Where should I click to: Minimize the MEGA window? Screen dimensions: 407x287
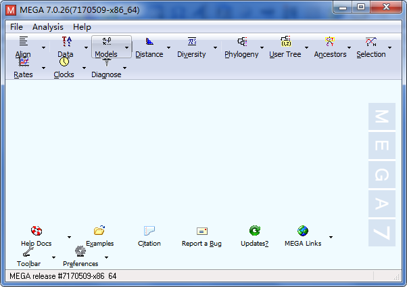tap(343, 7)
